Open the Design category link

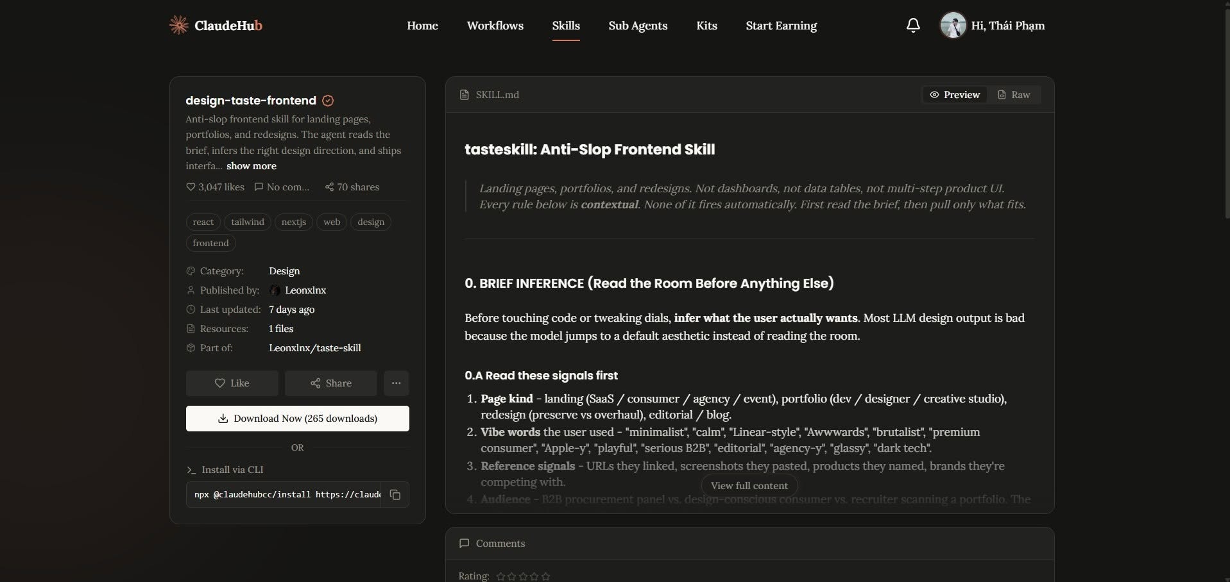click(x=284, y=271)
